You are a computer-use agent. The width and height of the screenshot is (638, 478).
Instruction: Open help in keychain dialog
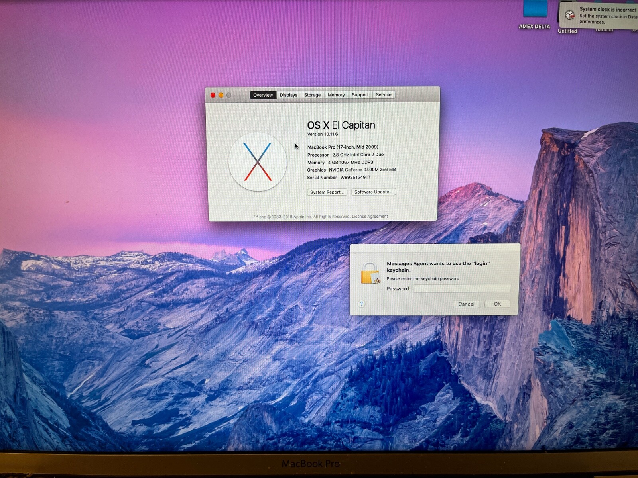(361, 304)
